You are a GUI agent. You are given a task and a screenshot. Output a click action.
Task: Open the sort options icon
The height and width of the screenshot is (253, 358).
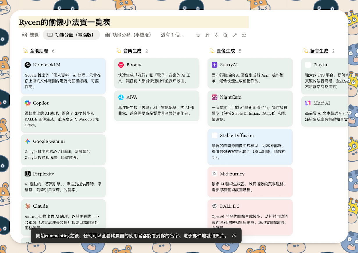coord(207,35)
